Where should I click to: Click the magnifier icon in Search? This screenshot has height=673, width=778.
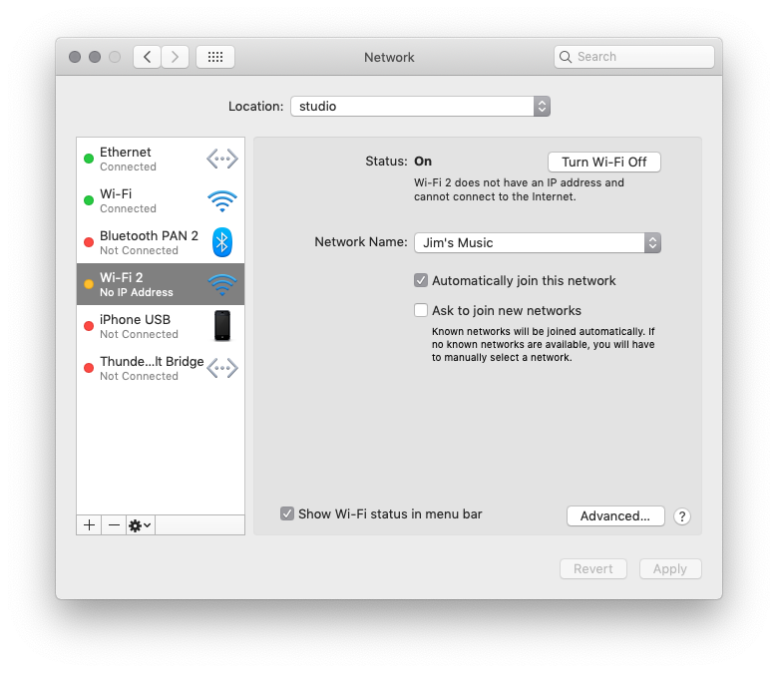566,57
